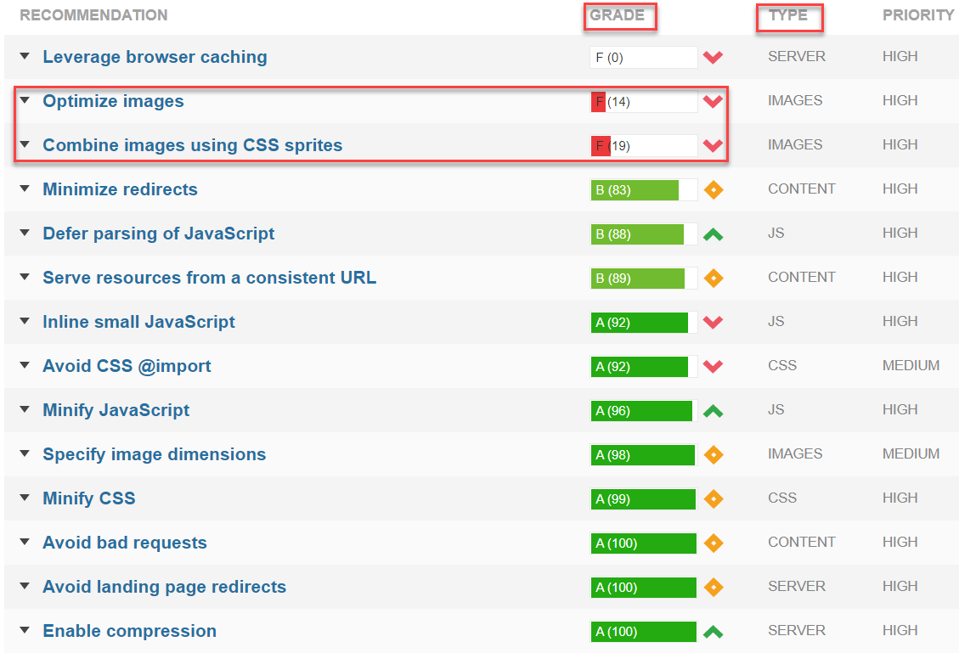Screen dimensions: 959x653
Task: Click the orange diamond for Minify CSS
Action: click(x=714, y=499)
